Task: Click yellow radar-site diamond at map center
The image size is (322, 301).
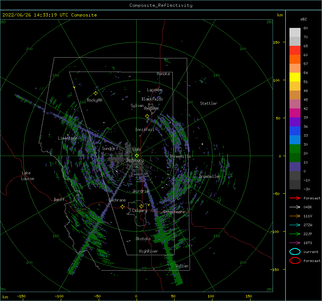Action: point(137,156)
